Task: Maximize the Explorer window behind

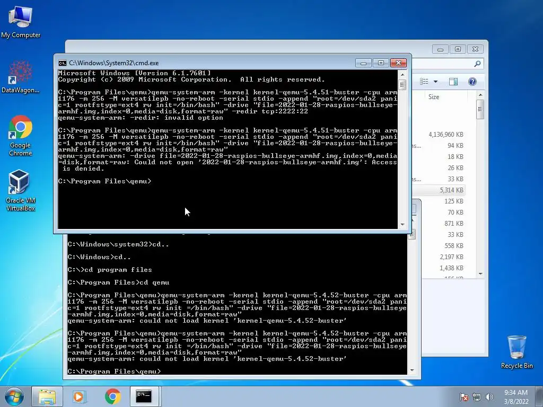Action: [458, 49]
